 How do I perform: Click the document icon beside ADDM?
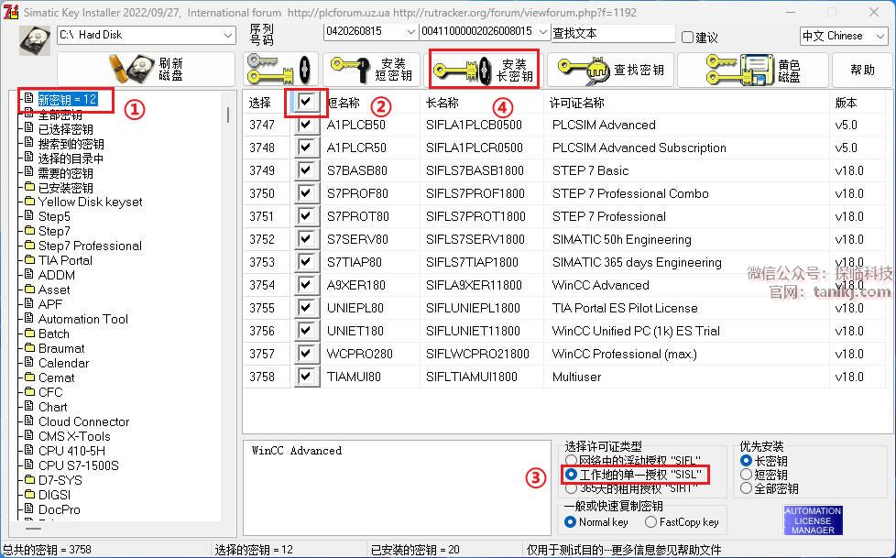29,275
